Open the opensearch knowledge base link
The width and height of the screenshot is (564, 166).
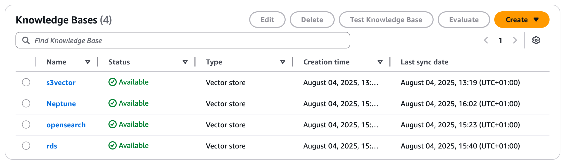[x=66, y=125]
